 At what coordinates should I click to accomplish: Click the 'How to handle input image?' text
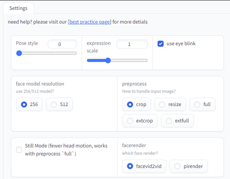tap(149, 91)
